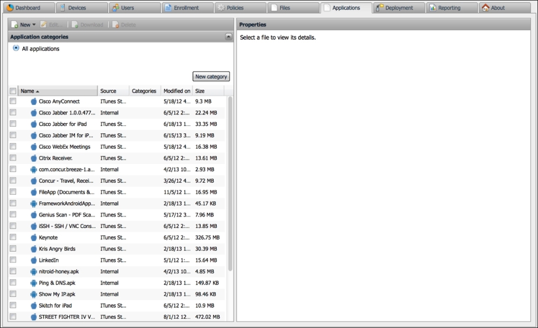Click the Apple icon beside Keynote
The image size is (538, 328).
33,238
